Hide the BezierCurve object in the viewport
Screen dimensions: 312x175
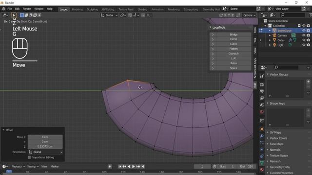(304, 31)
